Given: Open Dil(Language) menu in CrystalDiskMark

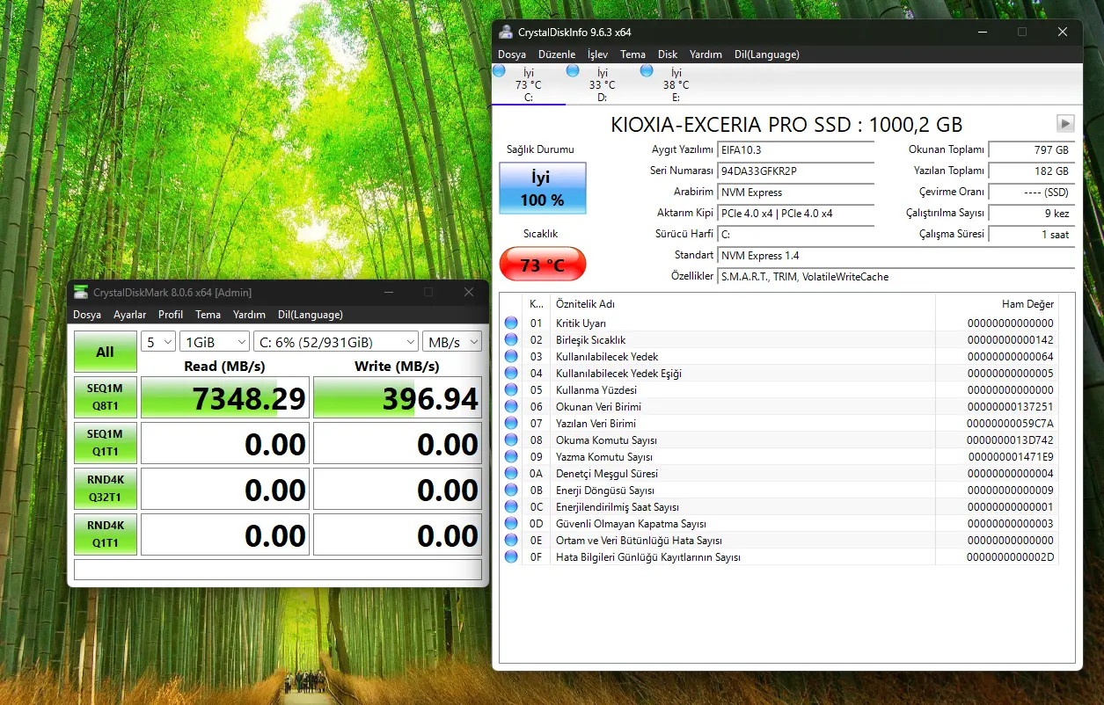Looking at the screenshot, I should [311, 314].
